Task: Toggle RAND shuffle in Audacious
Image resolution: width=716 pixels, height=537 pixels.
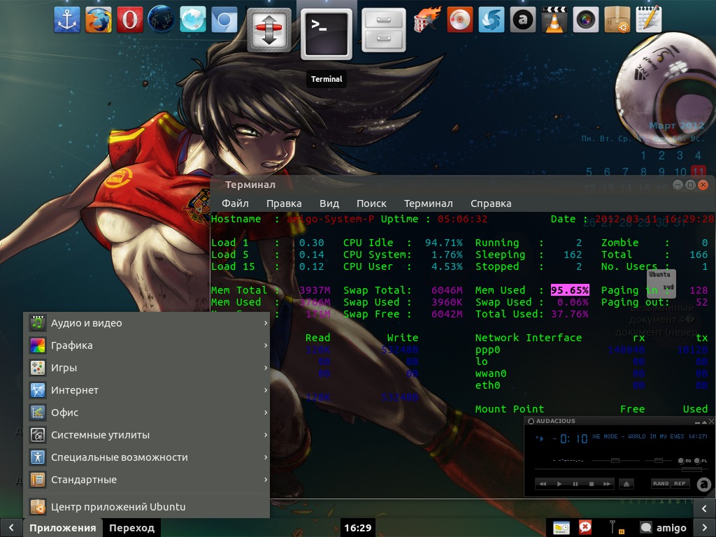Action: point(661,484)
